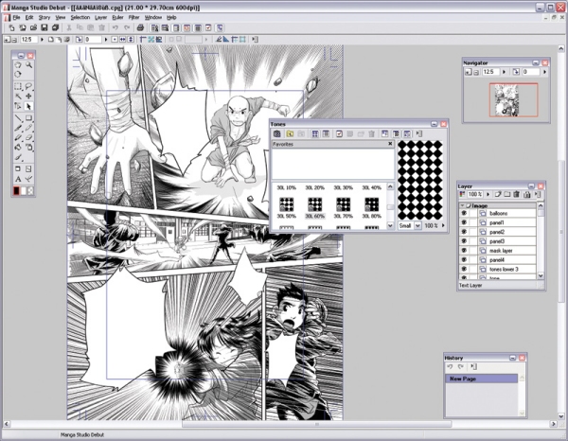The image size is (568, 441).
Task: Select the Move Layer tool
Action: [x=28, y=96]
